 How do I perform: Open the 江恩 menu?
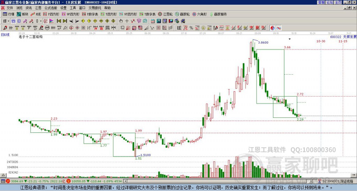pyautogui.click(x=38, y=8)
